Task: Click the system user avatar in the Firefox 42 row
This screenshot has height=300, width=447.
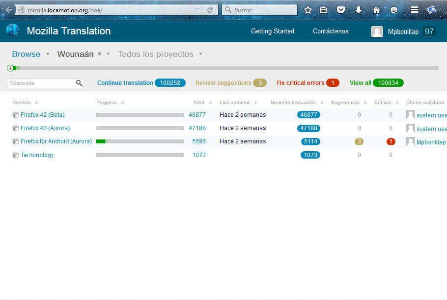Action: (411, 114)
